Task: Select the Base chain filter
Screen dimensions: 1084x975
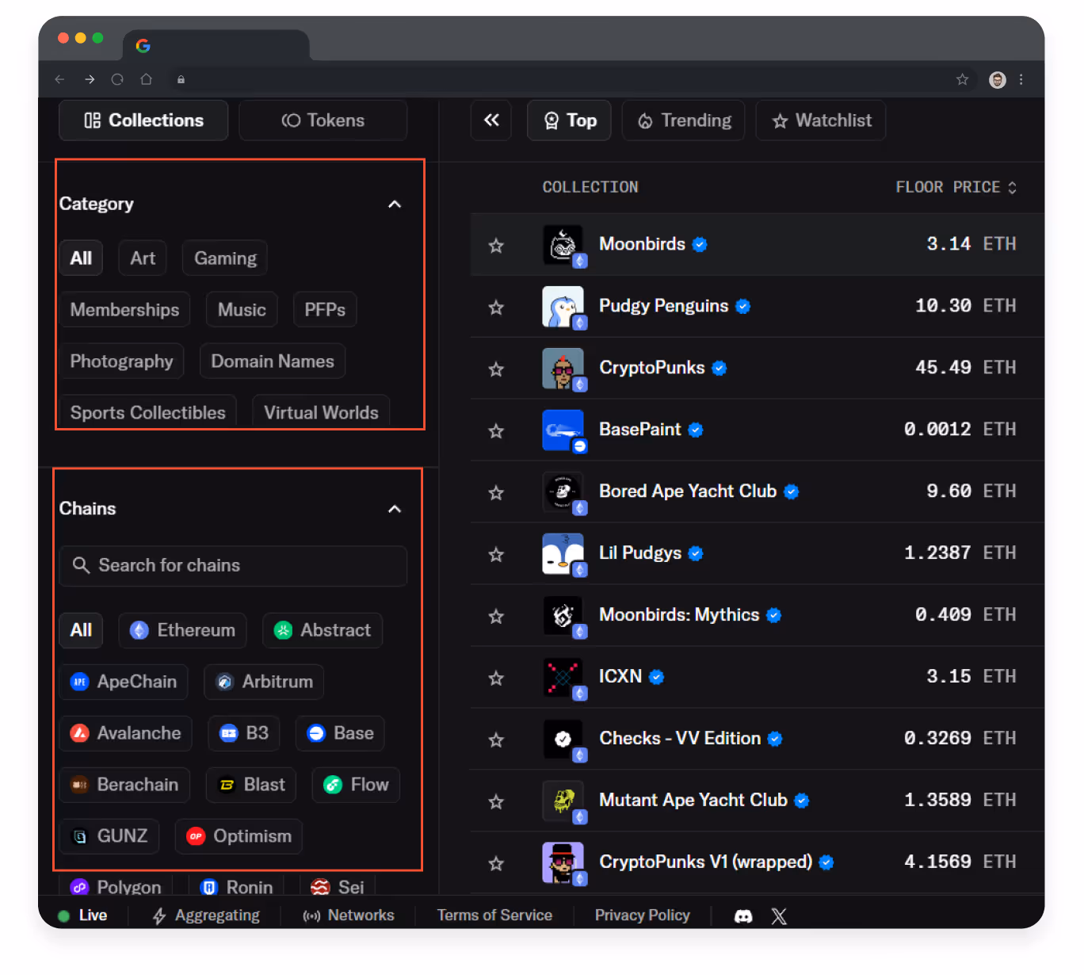Action: pos(340,733)
